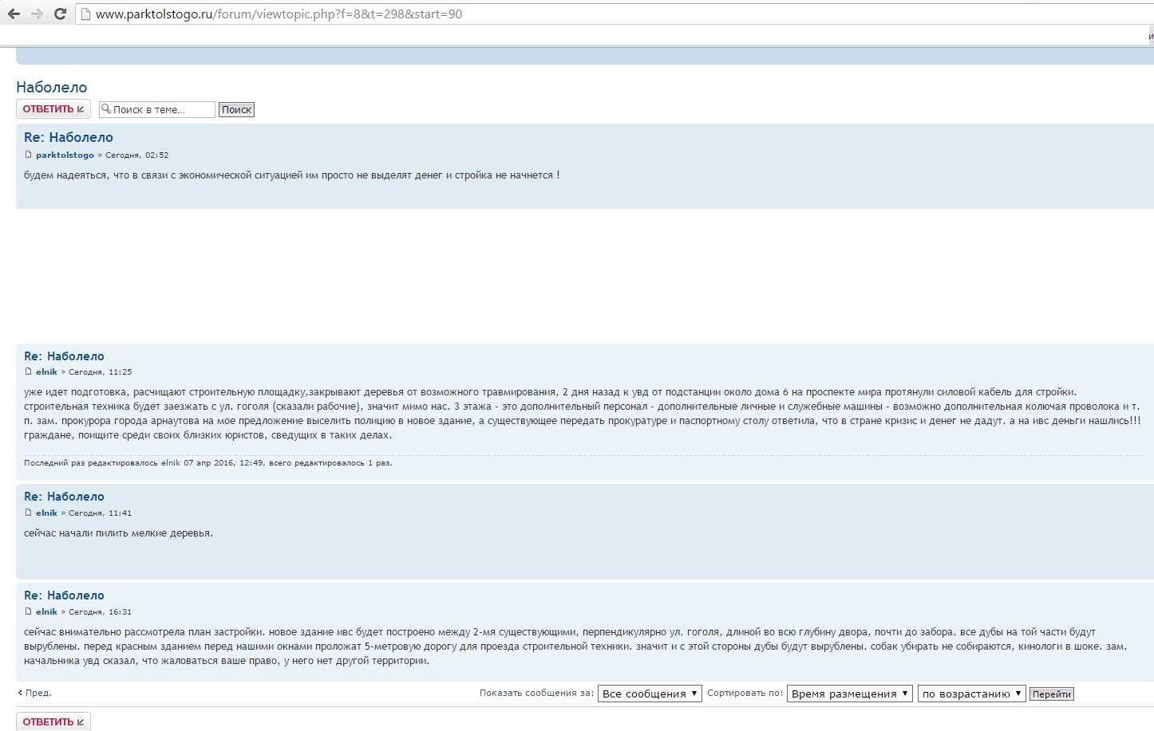Click post icon beside parktolstogo username
This screenshot has width=1154, height=731.
point(28,155)
